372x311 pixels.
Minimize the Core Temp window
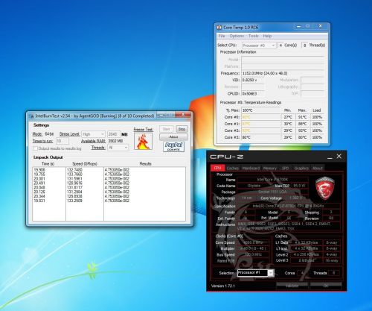[298, 26]
